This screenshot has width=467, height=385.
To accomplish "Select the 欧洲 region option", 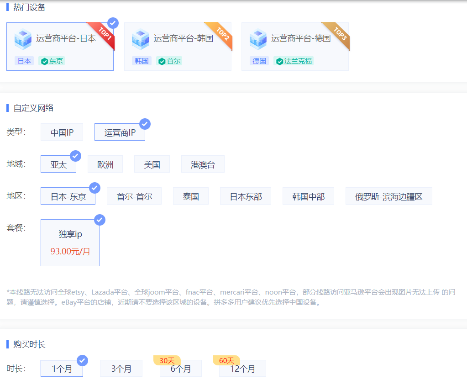I will 105,164.
